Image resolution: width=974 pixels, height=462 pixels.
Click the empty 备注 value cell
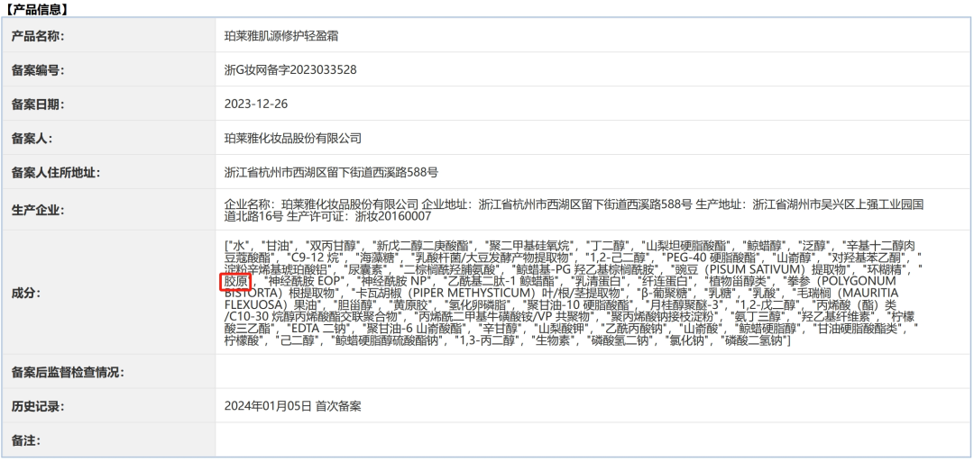593,441
